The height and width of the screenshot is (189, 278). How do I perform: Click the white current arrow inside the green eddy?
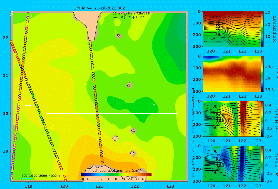coord(155,105)
